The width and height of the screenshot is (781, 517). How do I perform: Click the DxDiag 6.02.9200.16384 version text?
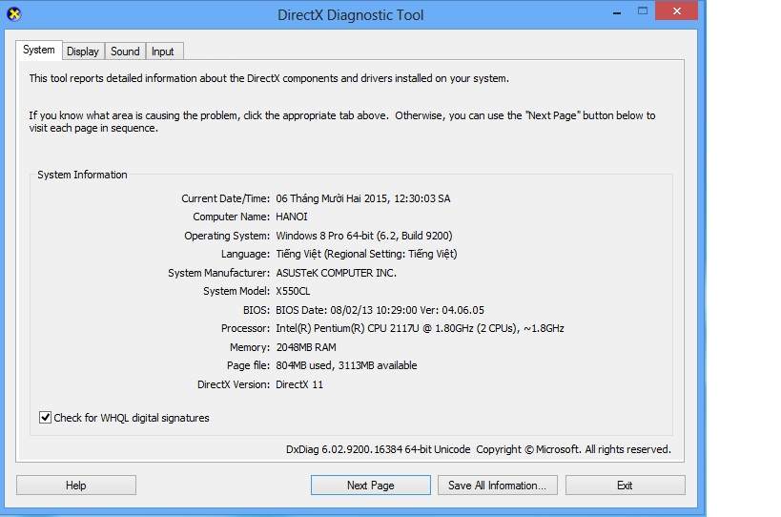click(378, 449)
